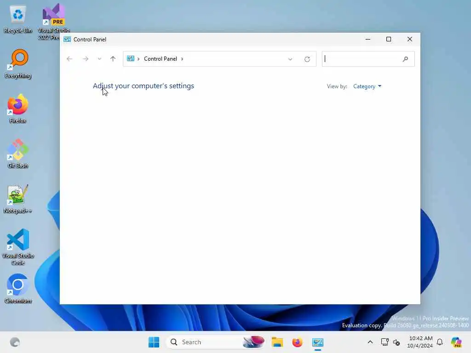Select Visual Studio 2022 Preview desktop shortcut
Image resolution: width=471 pixels, height=353 pixels.
(53, 22)
